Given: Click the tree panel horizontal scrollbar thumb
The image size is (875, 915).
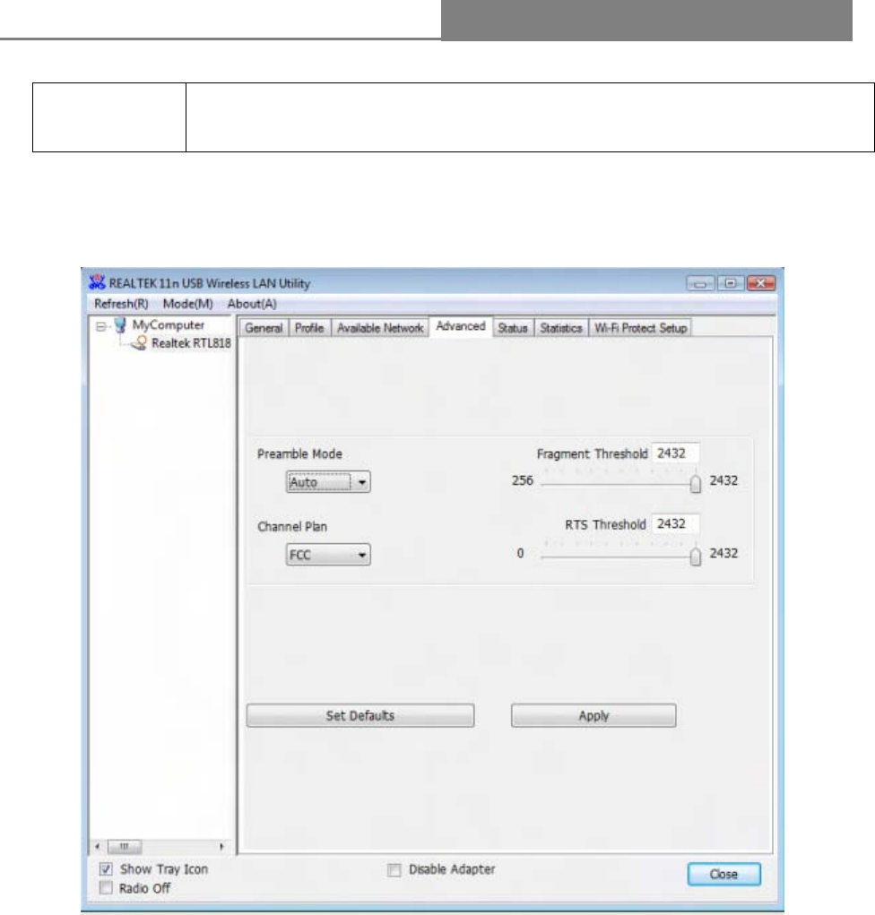Looking at the screenshot, I should point(124,846).
